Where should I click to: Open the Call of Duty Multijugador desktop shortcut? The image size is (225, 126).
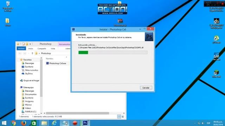point(217,23)
